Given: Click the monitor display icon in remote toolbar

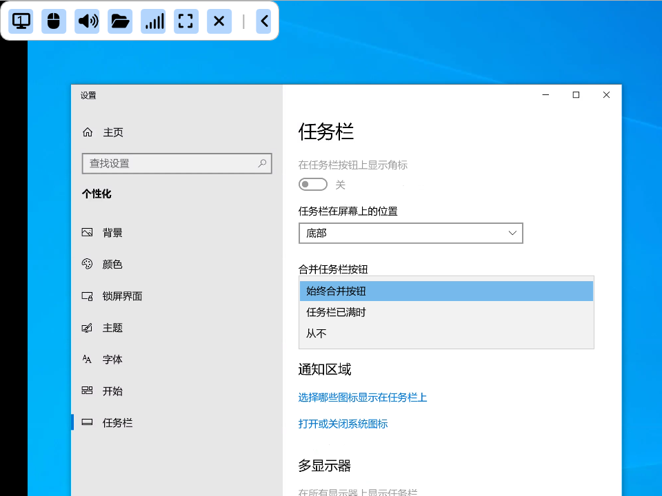Looking at the screenshot, I should tap(21, 21).
